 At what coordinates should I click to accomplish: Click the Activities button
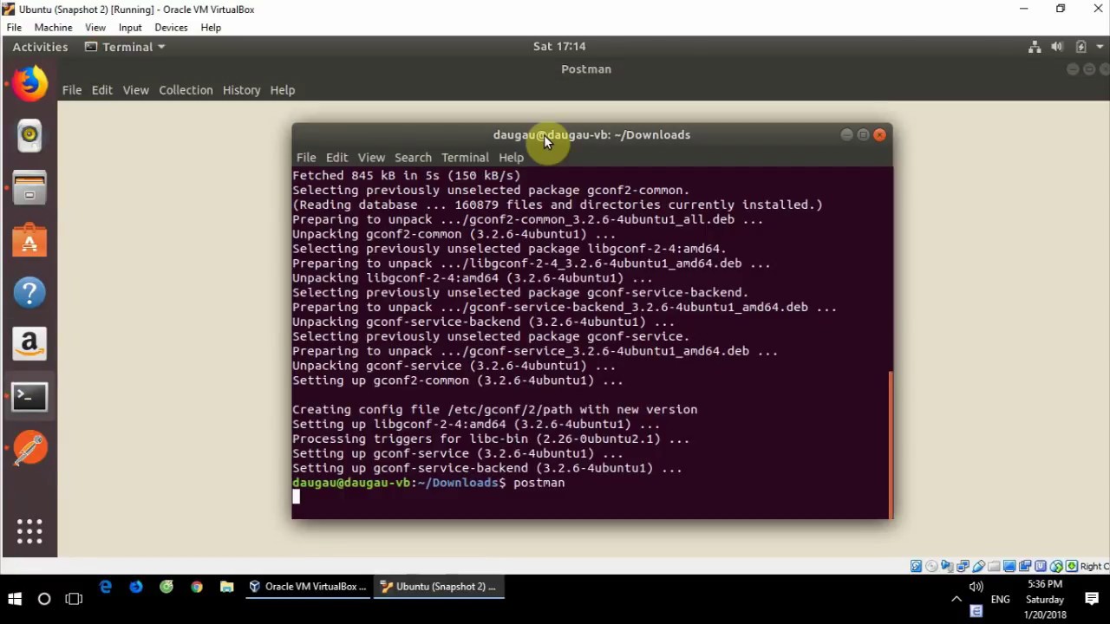[40, 47]
